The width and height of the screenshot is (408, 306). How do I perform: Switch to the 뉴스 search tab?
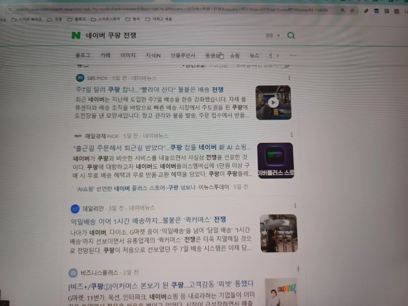point(254,55)
